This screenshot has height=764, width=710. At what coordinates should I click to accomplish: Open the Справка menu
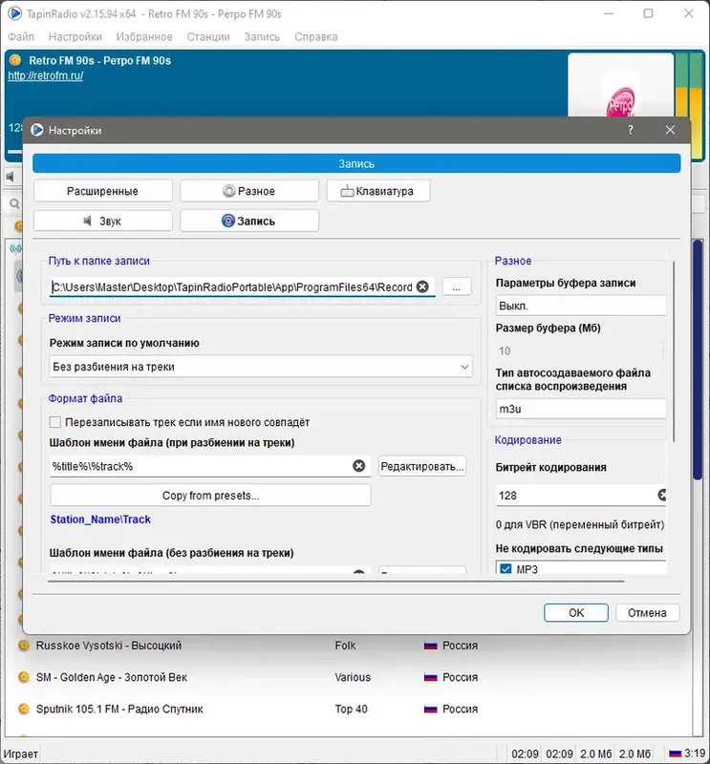click(316, 36)
